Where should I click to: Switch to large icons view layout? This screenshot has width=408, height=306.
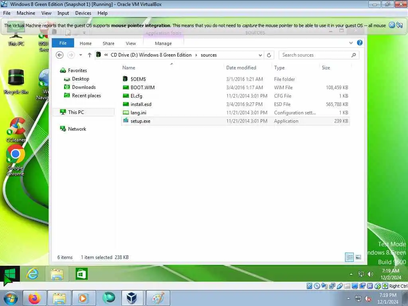pos(358,257)
